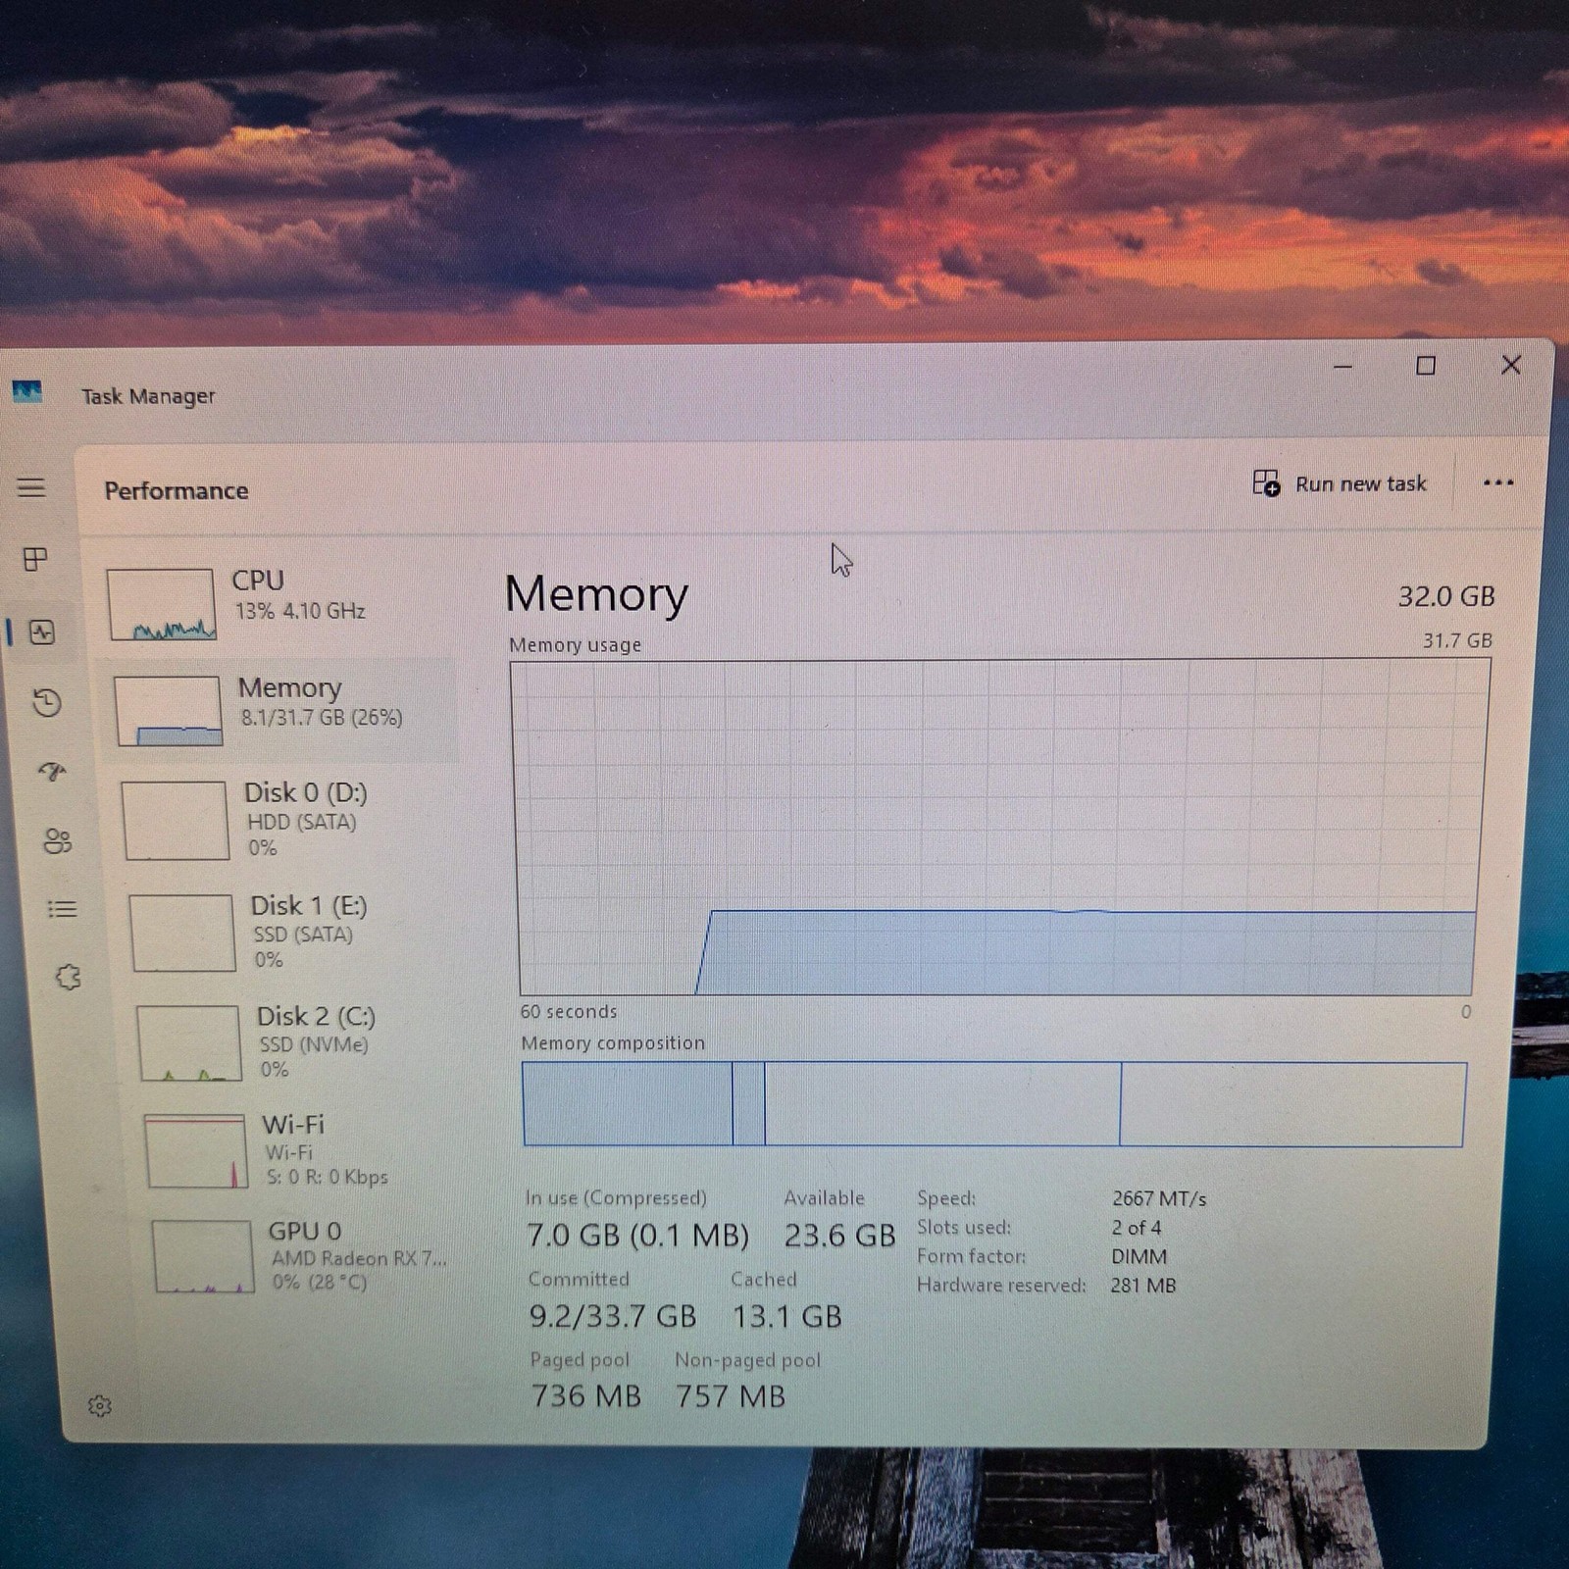Select the Performance page icon in sidebar
1569x1569 pixels.
[42, 633]
